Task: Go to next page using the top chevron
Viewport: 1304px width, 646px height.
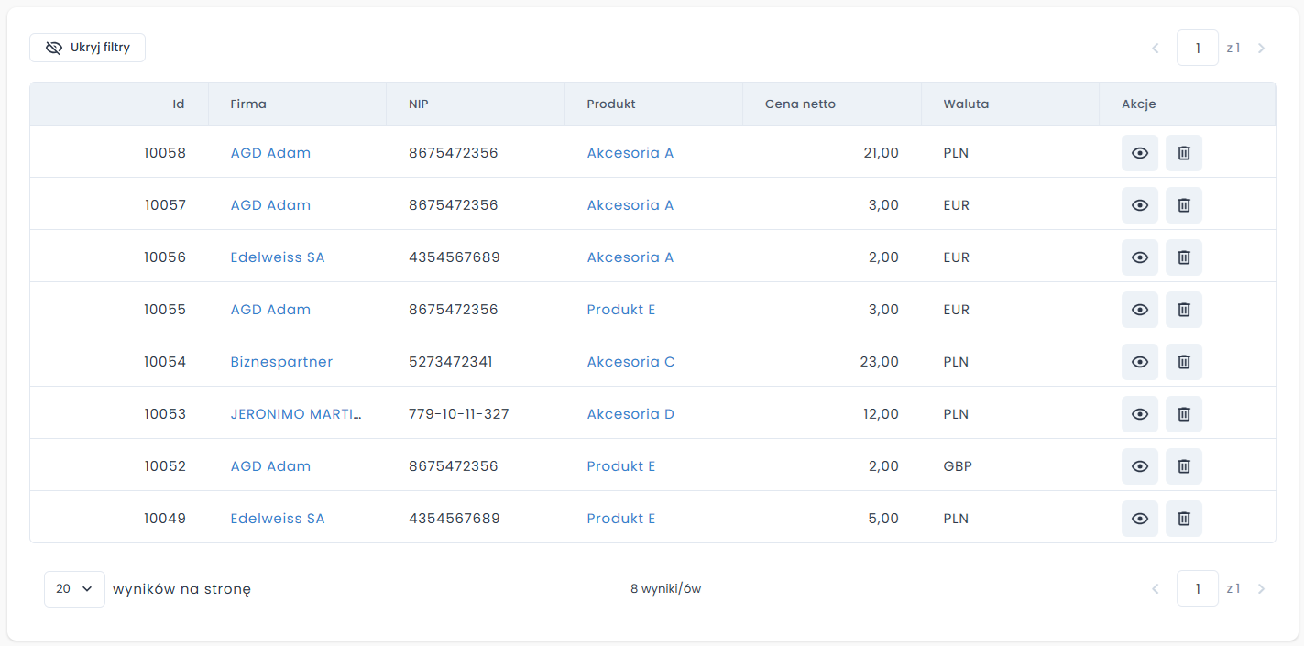Action: click(1261, 48)
